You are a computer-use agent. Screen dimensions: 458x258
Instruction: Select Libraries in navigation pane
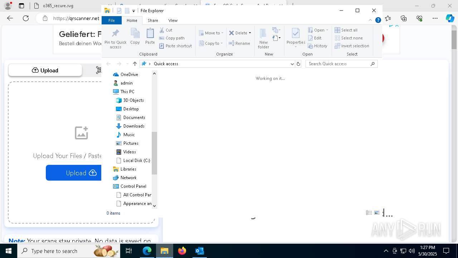(125, 169)
